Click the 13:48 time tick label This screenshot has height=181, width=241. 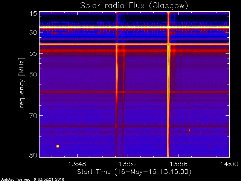point(77,164)
